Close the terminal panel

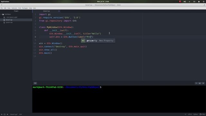coord(203,83)
